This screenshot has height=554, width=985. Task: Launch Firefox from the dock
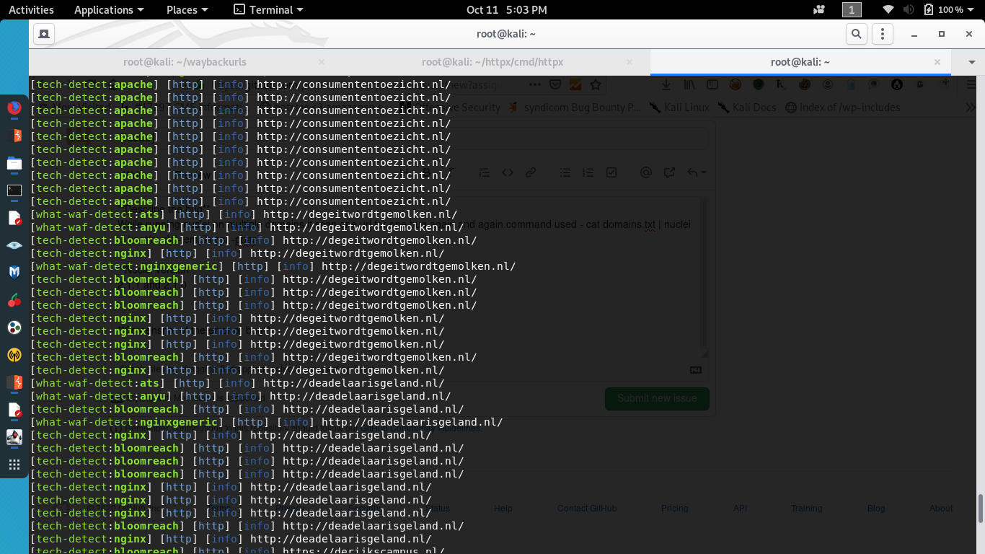(x=14, y=108)
